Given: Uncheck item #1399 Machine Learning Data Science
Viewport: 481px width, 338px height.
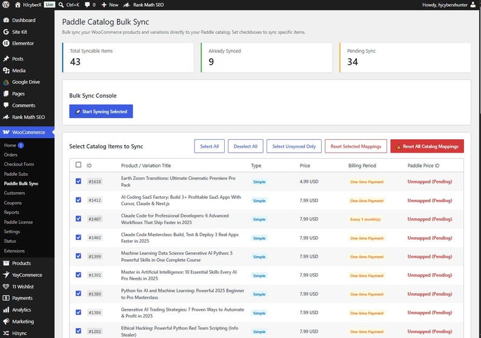Looking at the screenshot, I should [x=79, y=256].
